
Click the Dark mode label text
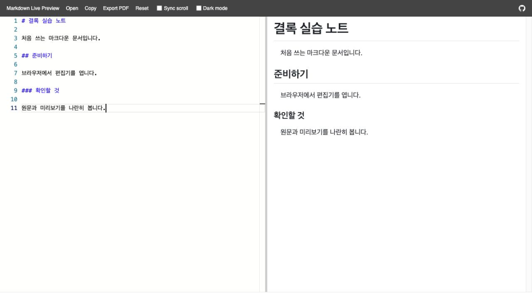tap(215, 8)
